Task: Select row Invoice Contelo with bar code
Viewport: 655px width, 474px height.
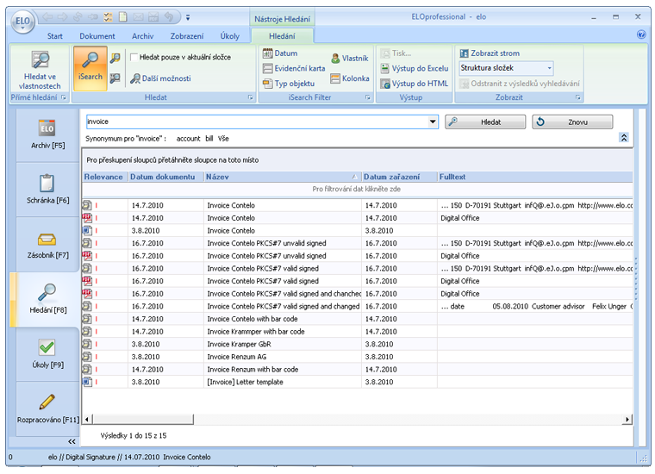Action: 357,319
